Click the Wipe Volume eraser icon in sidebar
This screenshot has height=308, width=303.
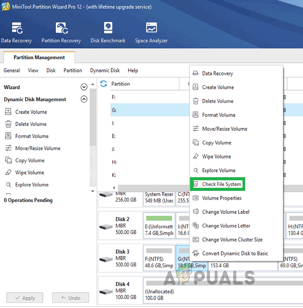(8, 172)
